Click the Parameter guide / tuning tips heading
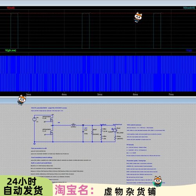Viewport: 196px width, 196px height. tap(136, 161)
